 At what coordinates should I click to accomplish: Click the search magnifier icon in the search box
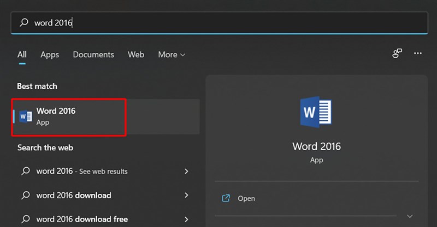(x=23, y=23)
